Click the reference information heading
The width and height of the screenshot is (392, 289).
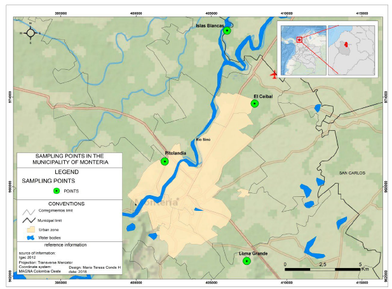[x=65, y=245]
